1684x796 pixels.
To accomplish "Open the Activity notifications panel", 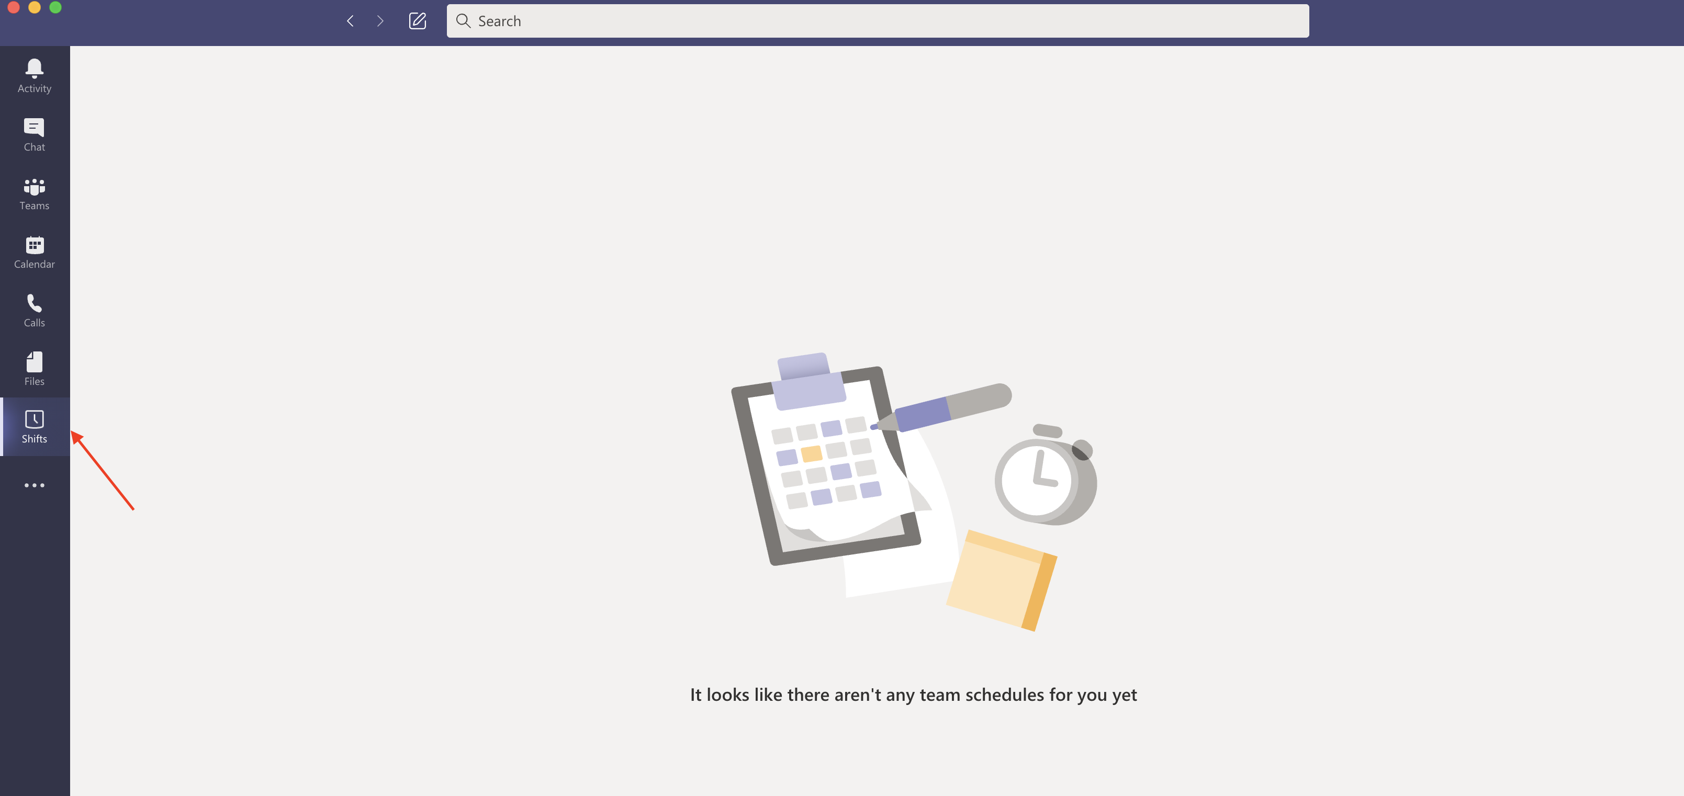I will coord(33,74).
